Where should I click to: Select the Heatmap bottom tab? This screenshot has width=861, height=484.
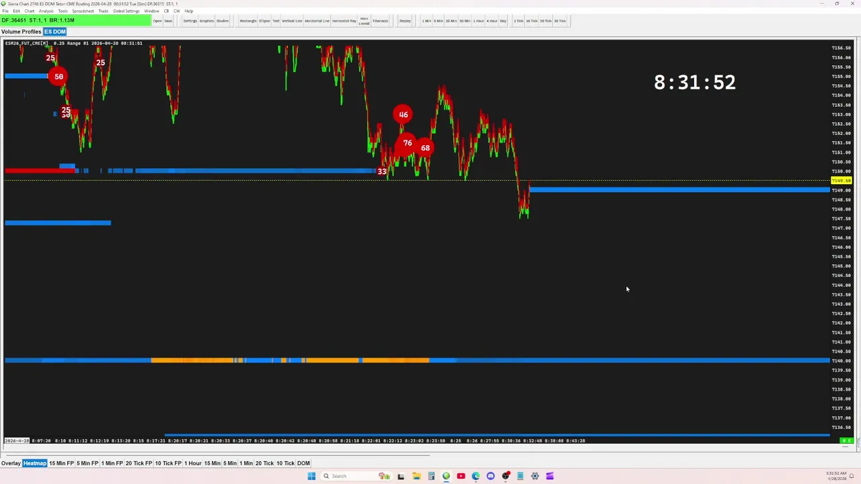(x=35, y=463)
